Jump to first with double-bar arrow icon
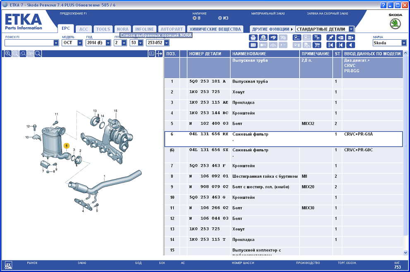Viewport: 410px width, 272px height. [x=331, y=45]
